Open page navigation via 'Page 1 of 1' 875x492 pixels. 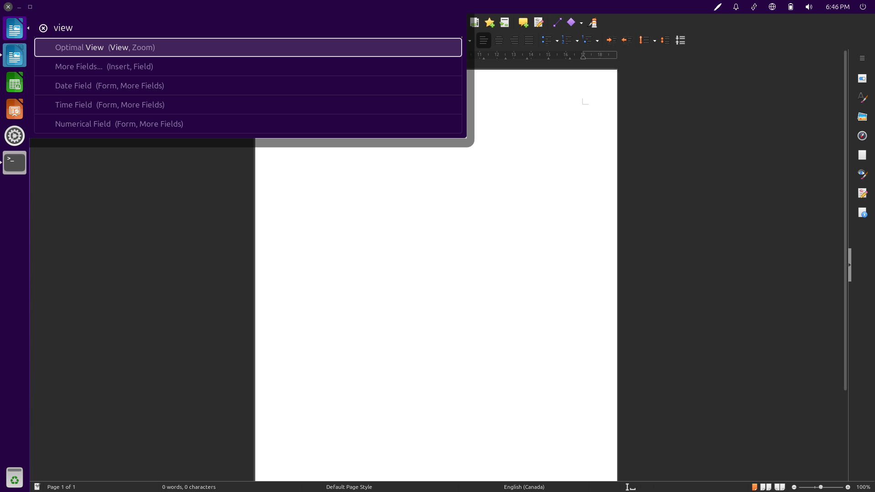pyautogui.click(x=62, y=487)
